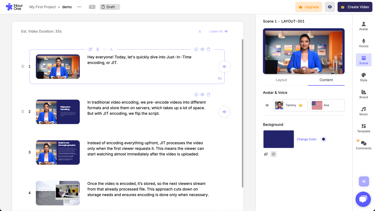Click the preview eye button in header
Image resolution: width=375 pixels, height=211 pixels.
click(330, 7)
